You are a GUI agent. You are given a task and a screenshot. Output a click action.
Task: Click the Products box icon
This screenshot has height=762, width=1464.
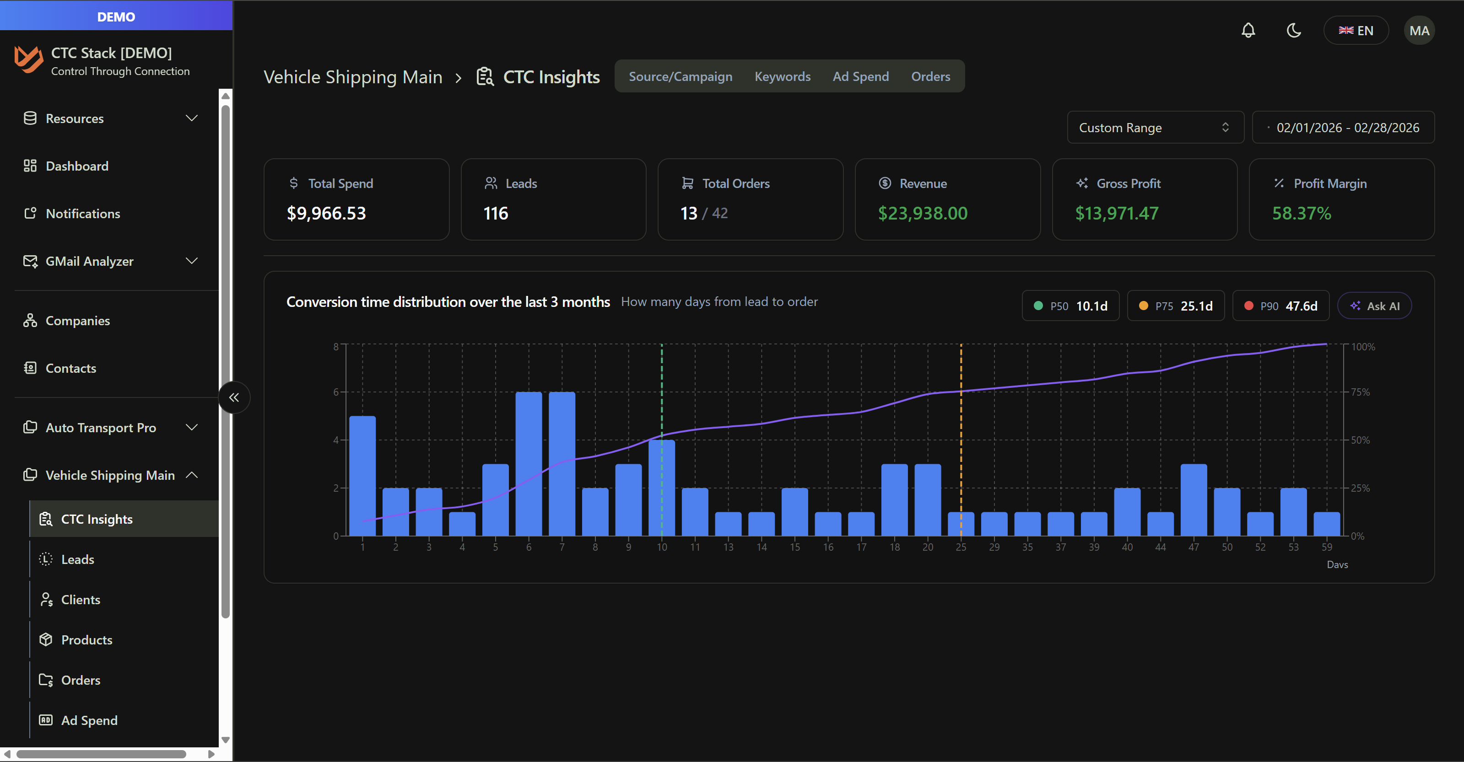pos(45,639)
